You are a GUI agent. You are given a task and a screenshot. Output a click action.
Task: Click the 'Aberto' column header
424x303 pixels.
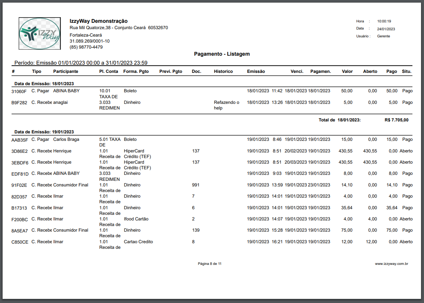(x=370, y=71)
